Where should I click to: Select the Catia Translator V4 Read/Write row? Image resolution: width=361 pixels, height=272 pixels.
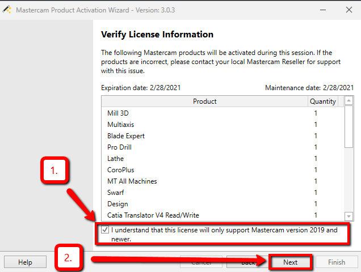pyautogui.click(x=223, y=215)
